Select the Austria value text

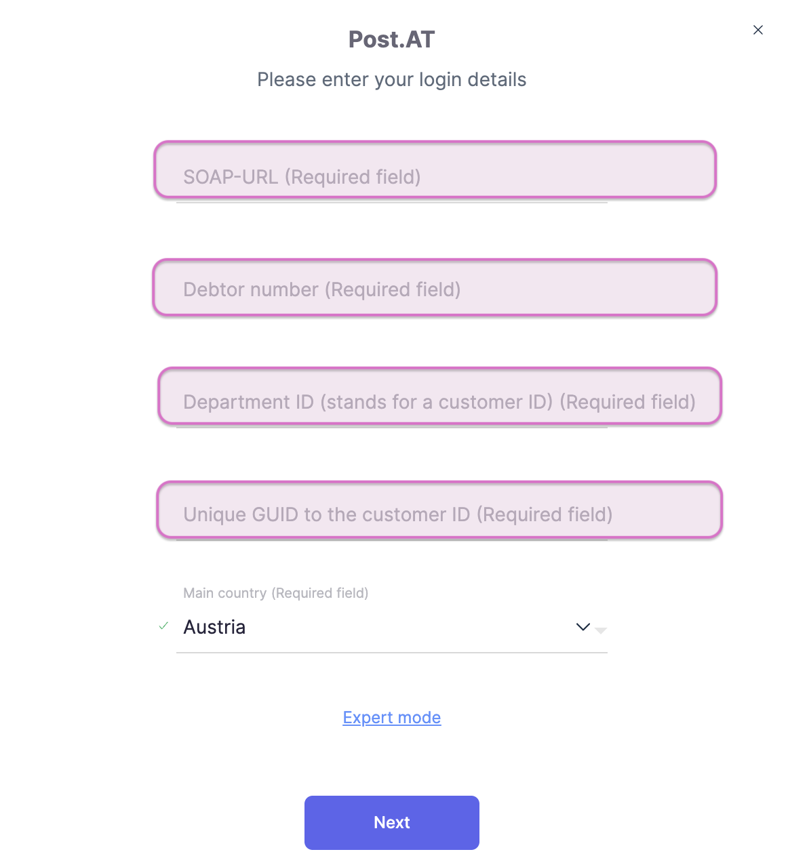pos(214,628)
